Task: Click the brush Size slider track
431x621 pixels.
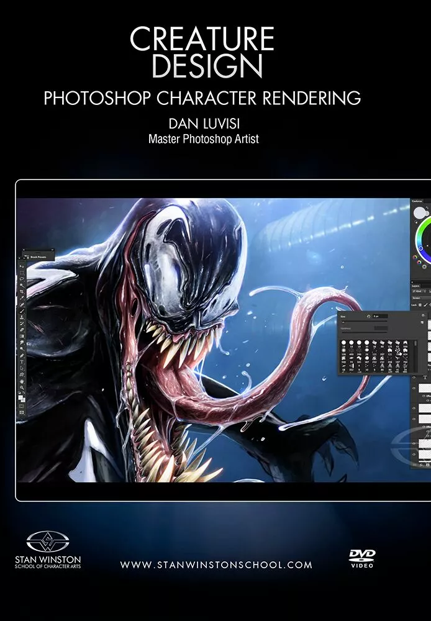Action: [x=365, y=321]
